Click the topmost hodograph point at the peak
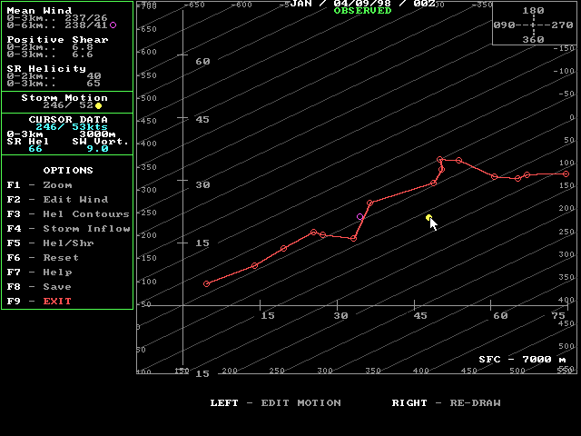 click(439, 160)
